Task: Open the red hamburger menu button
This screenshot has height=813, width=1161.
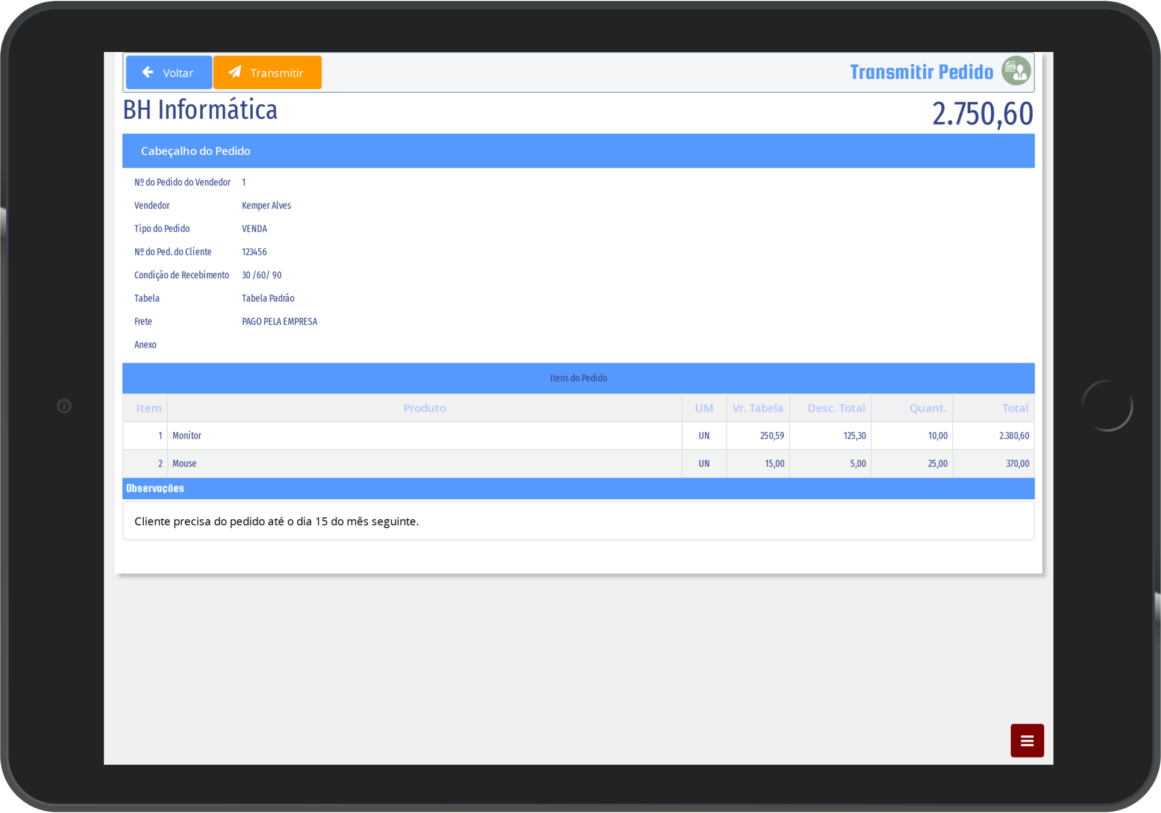Action: [1027, 740]
